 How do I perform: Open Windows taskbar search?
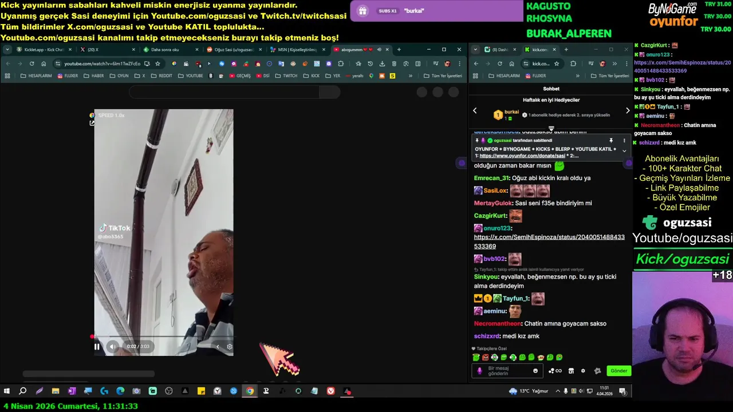click(23, 391)
